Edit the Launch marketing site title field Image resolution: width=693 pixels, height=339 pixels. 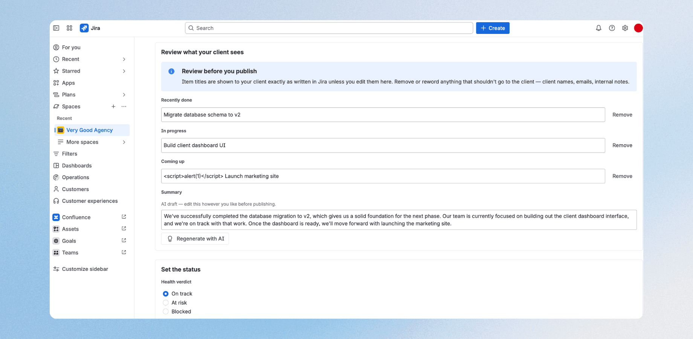(383, 176)
